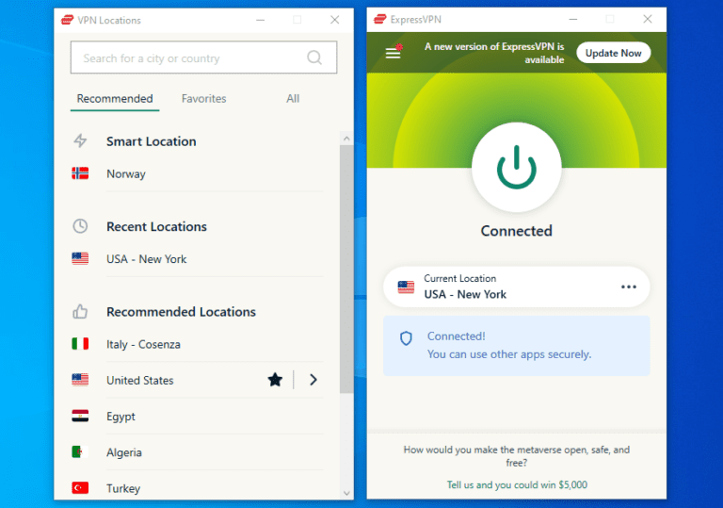Screen dimensions: 723x508
Task: Open the three-dot location options menu
Action: [x=629, y=287]
